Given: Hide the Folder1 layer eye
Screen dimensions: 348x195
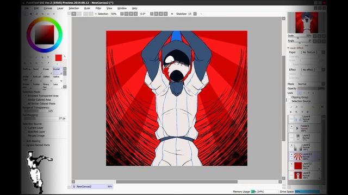Looking at the screenshot, I should point(291,126).
